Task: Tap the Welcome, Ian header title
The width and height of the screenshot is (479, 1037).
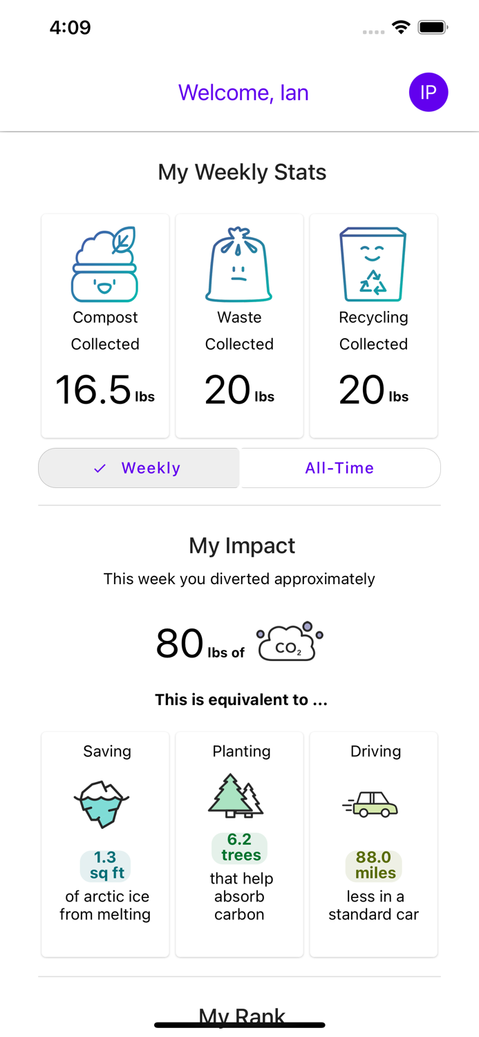Action: (243, 93)
